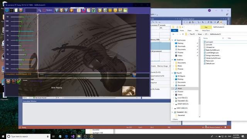Screen dimensions: 247x139
Task: Click the red round button above Now Playing
Action: [14, 81]
